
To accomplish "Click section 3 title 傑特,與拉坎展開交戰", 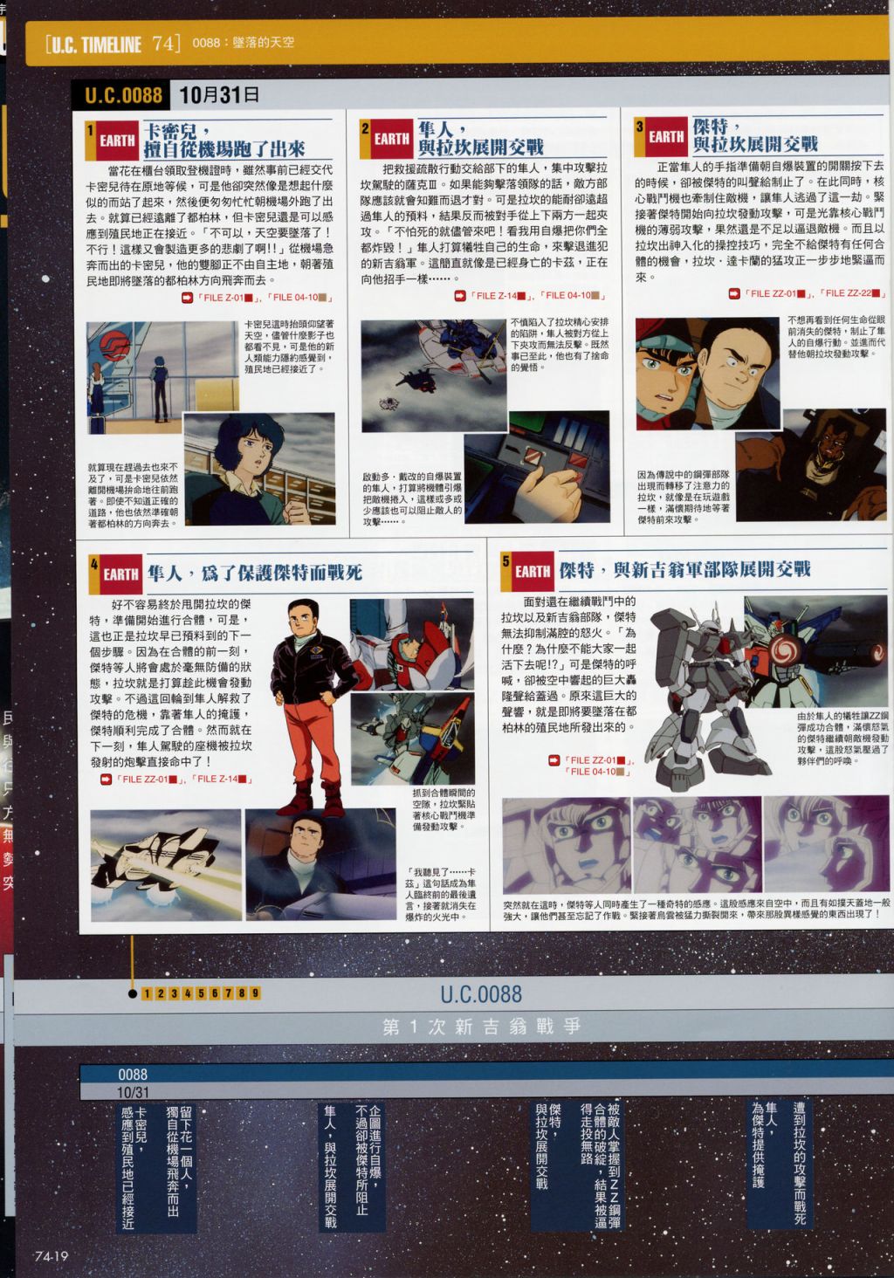I will (755, 134).
